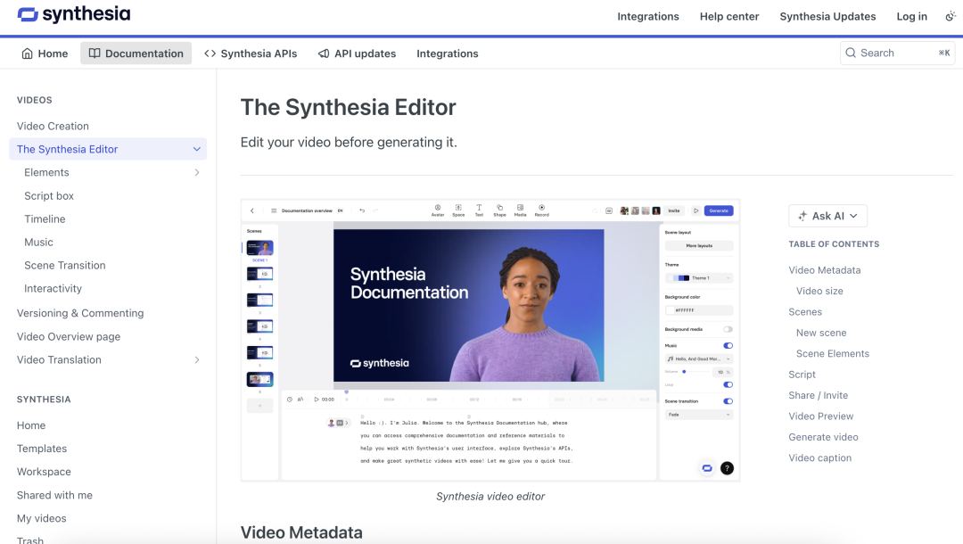
Task: Click the collaborator avatars in editor toolbar
Action: tap(640, 210)
